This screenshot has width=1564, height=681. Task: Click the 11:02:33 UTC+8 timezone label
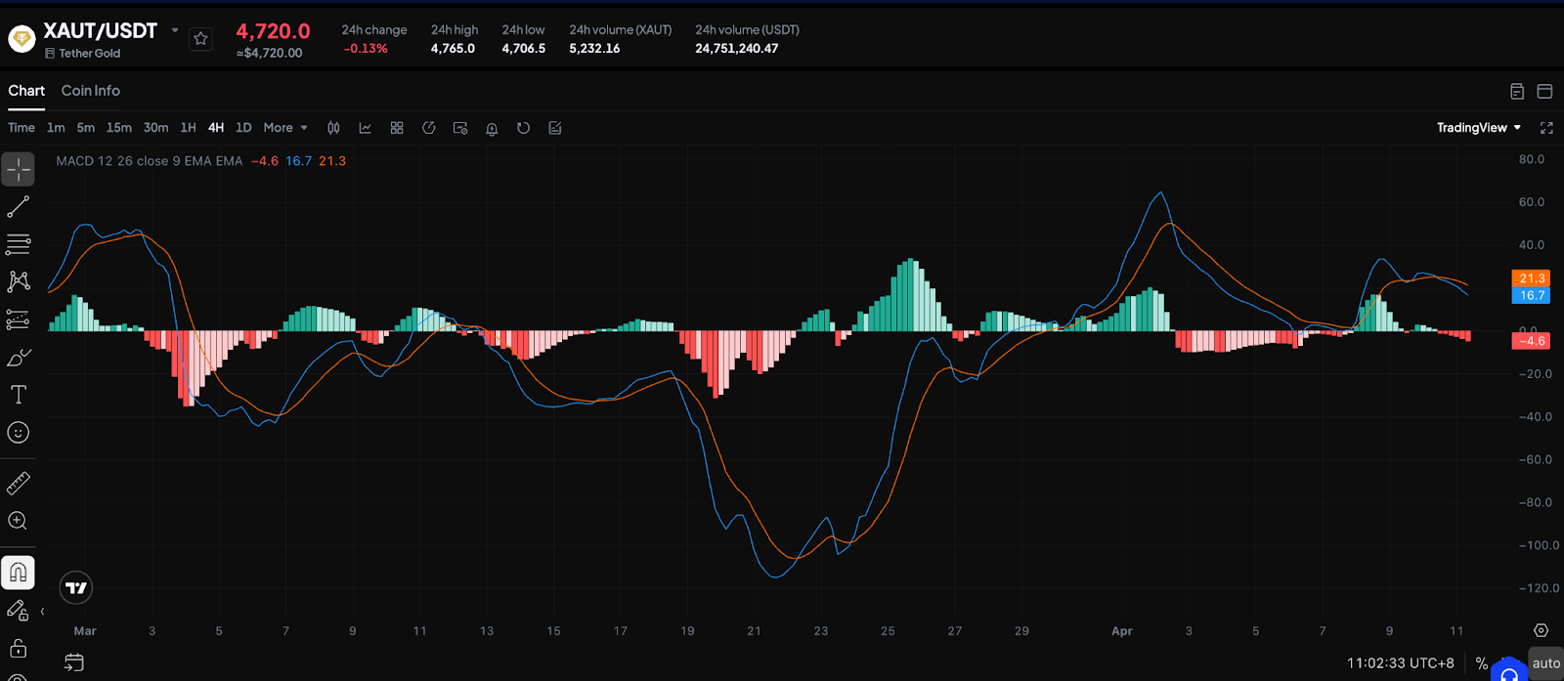pos(1400,663)
